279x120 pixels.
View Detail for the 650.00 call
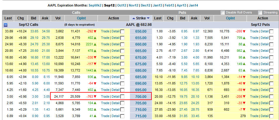(116, 31)
